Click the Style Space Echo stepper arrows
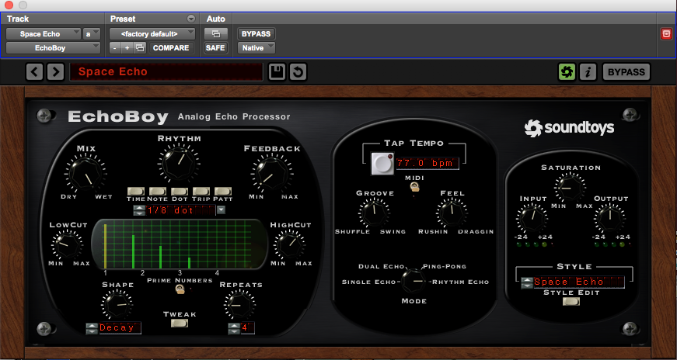This screenshot has height=360, width=677. coord(526,282)
